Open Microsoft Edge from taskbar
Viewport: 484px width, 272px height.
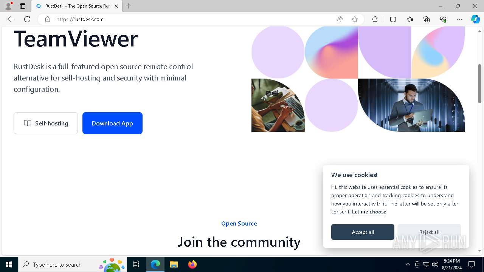pyautogui.click(x=155, y=264)
